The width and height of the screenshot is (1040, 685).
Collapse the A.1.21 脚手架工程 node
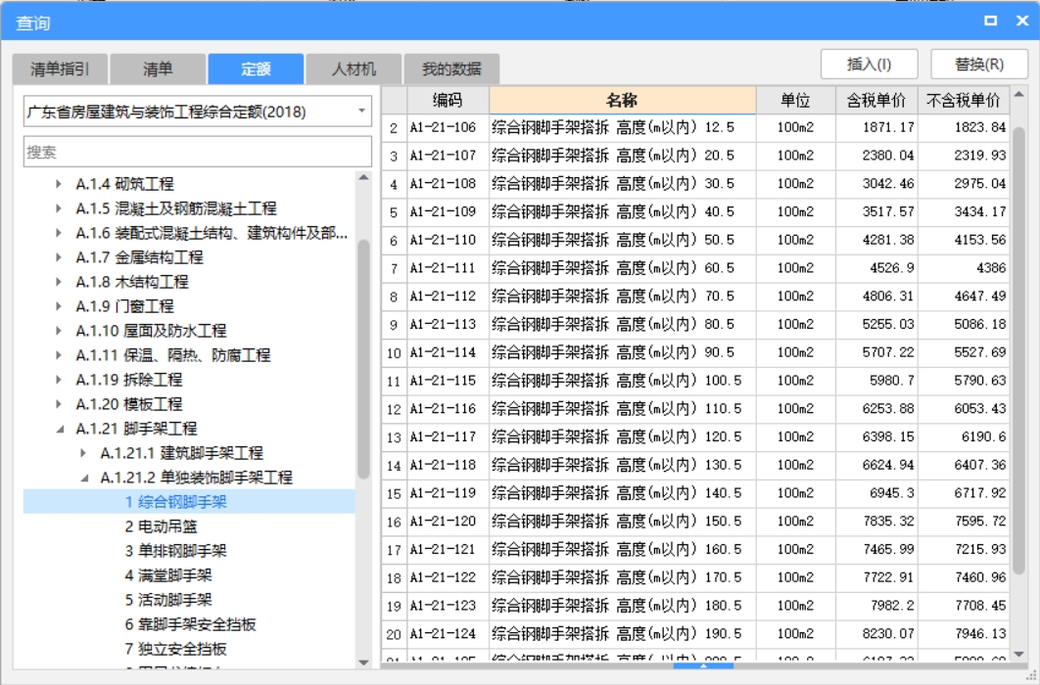click(x=60, y=430)
